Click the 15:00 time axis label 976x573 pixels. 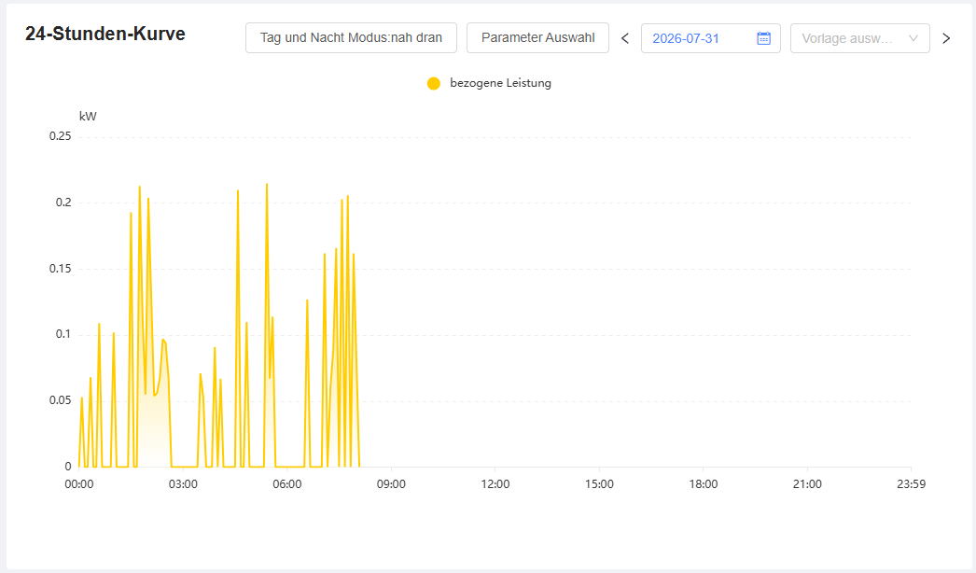click(599, 484)
